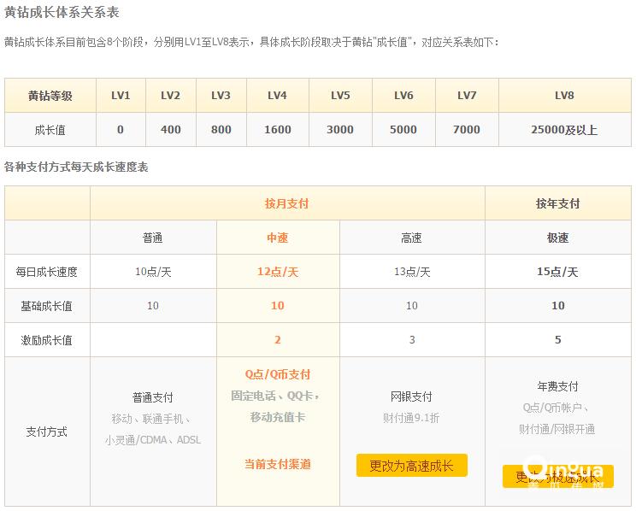Screen dimensions: 636x511
Task: Select the 10点/天 cell
Action: coord(153,272)
